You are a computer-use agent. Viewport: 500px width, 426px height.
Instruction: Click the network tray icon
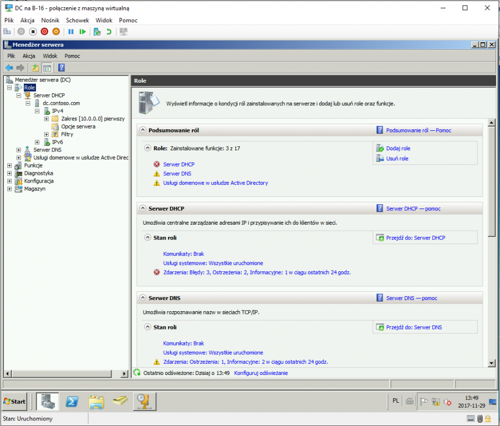click(436, 402)
